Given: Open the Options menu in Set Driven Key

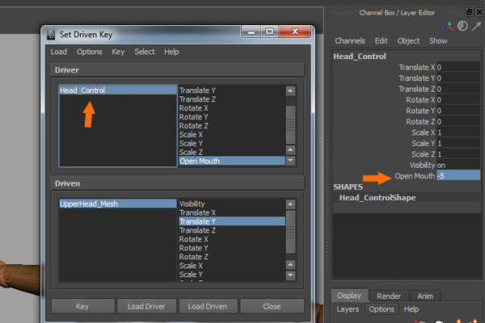Looking at the screenshot, I should (90, 52).
